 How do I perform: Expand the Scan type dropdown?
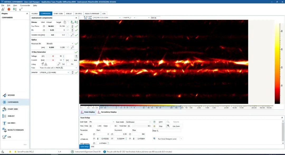113,122
